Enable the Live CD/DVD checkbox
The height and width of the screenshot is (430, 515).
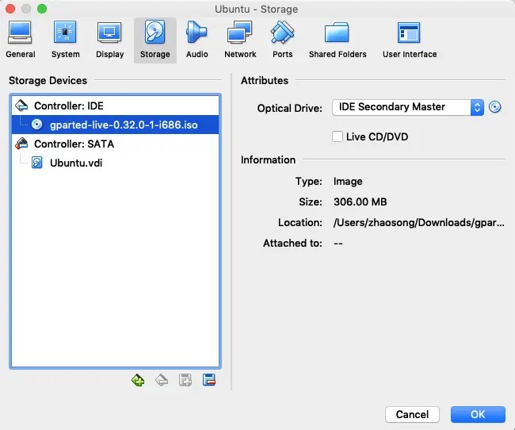pyautogui.click(x=338, y=136)
